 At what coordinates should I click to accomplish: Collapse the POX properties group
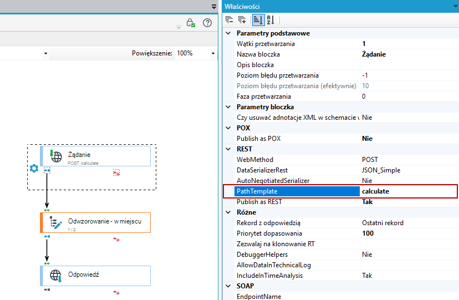228,128
